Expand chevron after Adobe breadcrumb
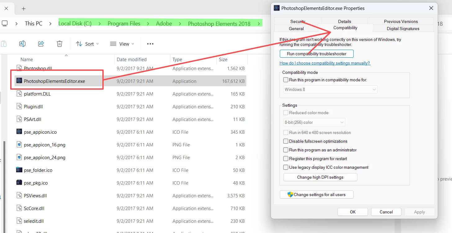The height and width of the screenshot is (233, 452). 180,24
